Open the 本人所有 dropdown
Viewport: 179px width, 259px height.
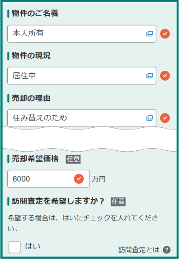(x=82, y=34)
